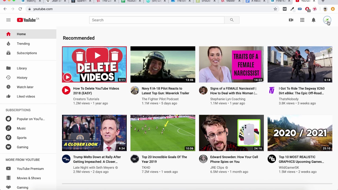This screenshot has height=190, width=338.
Task: Show notifications via the bell icon
Action: 314,20
